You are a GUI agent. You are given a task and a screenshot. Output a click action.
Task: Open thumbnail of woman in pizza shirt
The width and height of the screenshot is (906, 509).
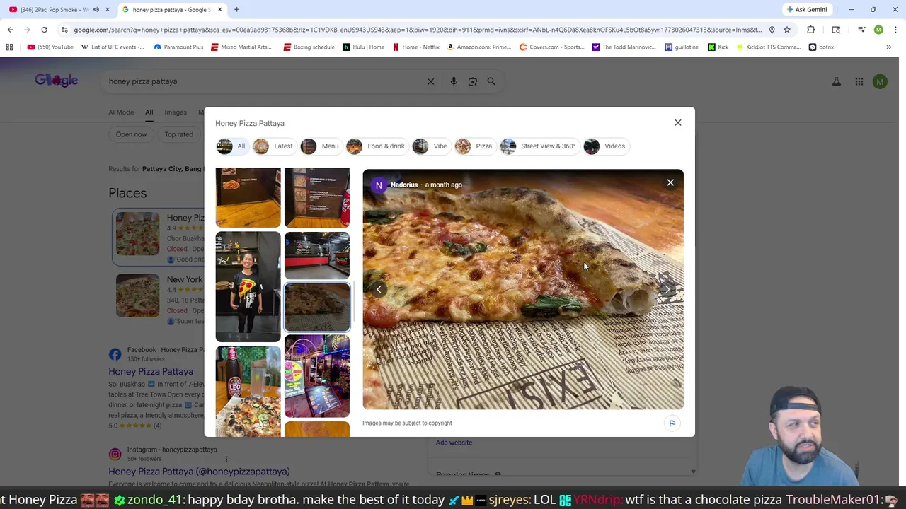click(248, 286)
